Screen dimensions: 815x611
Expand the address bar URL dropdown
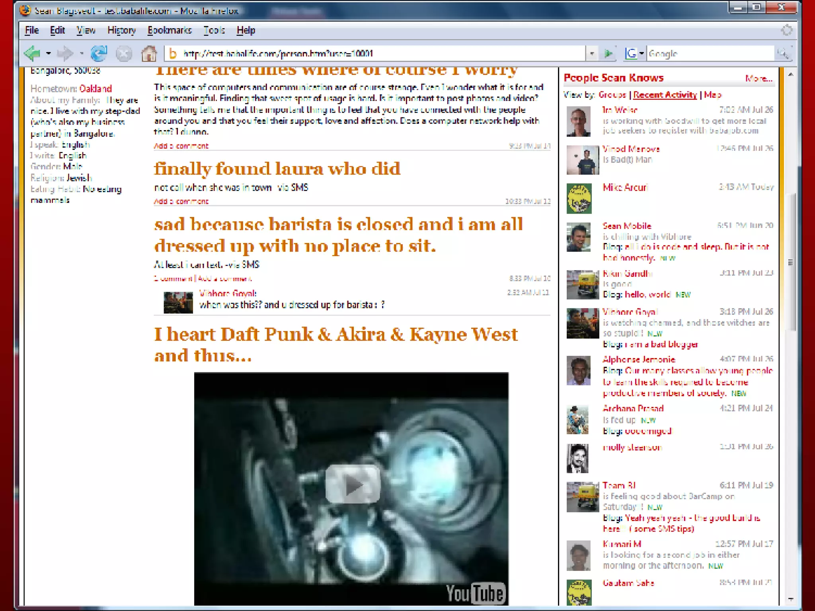[592, 53]
